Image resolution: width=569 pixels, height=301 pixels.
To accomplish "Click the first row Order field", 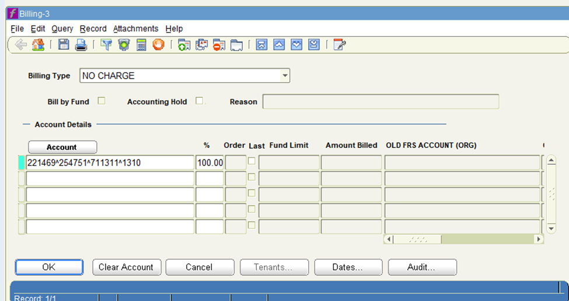I will pyautogui.click(x=236, y=162).
